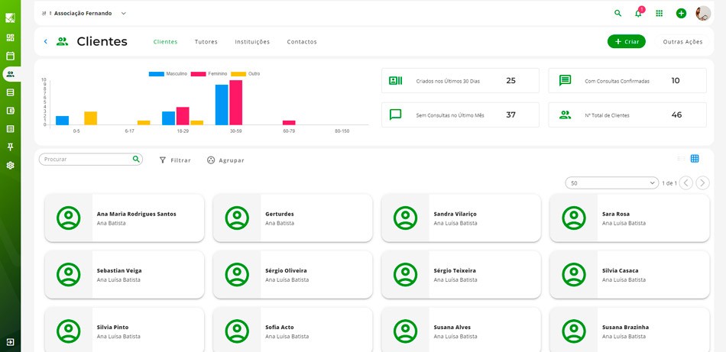Viewport: 726px width, 352px height.
Task: Click the magnifier in the Procurar field
Action: [136, 159]
